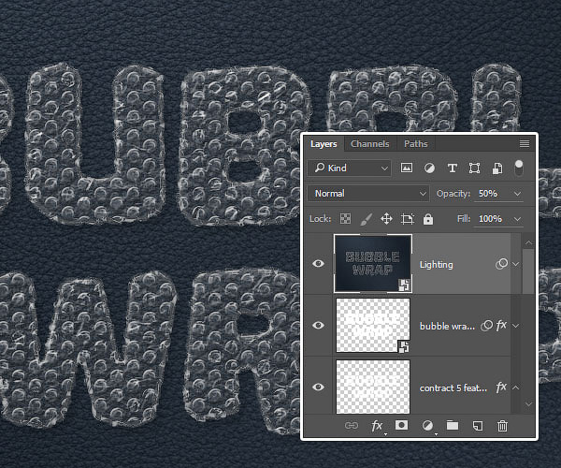The width and height of the screenshot is (561, 468).
Task: Create a new group folder icon
Action: coord(453,425)
